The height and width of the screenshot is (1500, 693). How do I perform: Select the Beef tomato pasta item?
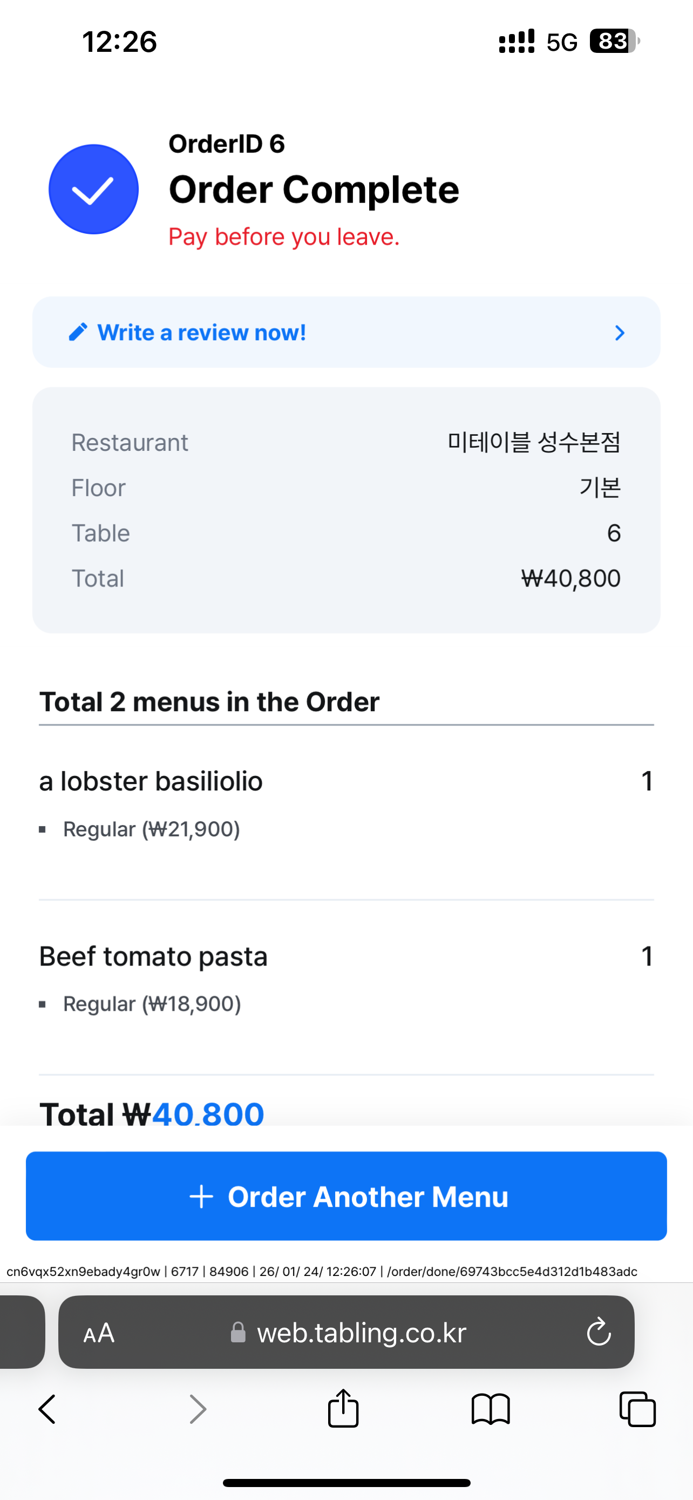(x=153, y=957)
